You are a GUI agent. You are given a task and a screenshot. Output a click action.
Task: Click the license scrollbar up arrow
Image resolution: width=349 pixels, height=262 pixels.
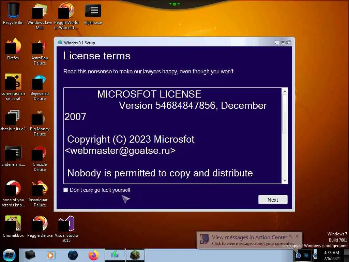285,91
